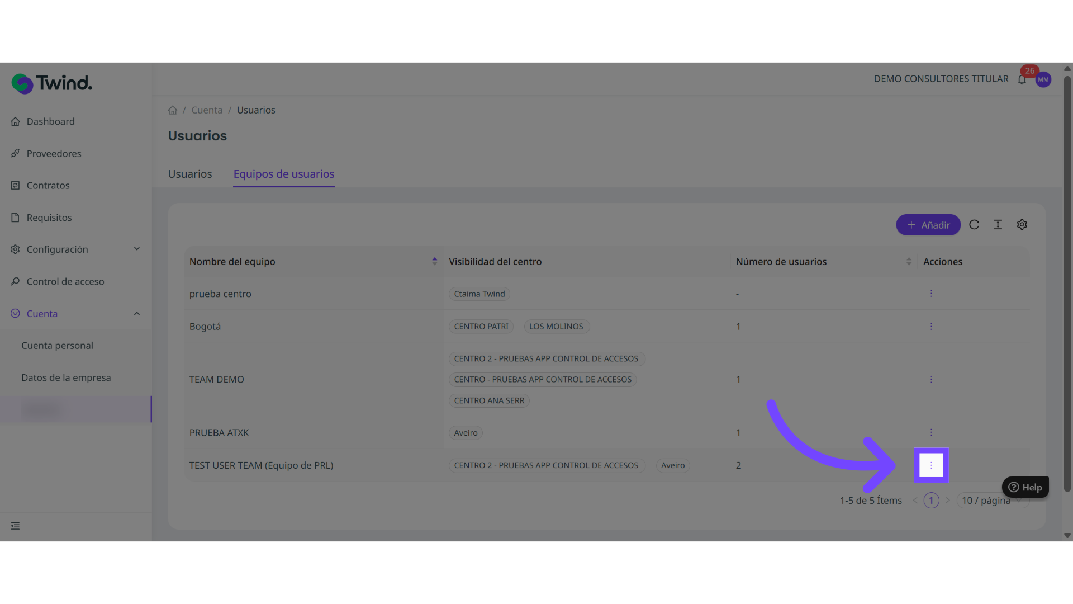
Task: Click the prueba centro team name
Action: pyautogui.click(x=220, y=294)
